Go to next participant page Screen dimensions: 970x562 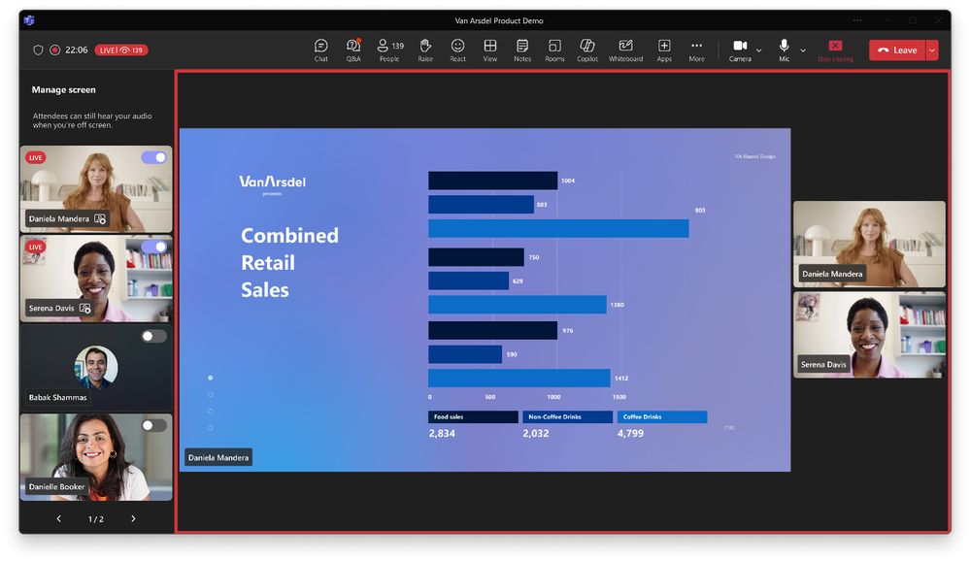[x=133, y=518]
